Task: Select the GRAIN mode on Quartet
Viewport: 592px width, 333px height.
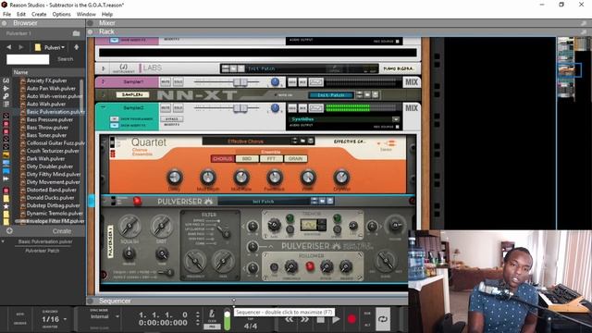Action: click(x=296, y=159)
